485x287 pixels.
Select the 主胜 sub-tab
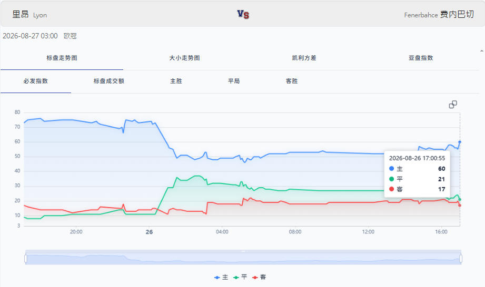pos(176,81)
